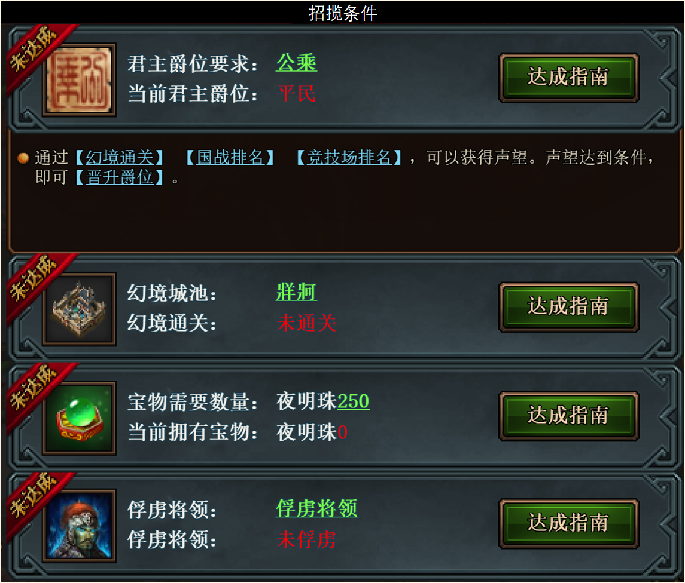685x583 pixels.
Task: Click the captured general portrait icon
Action: [x=79, y=526]
